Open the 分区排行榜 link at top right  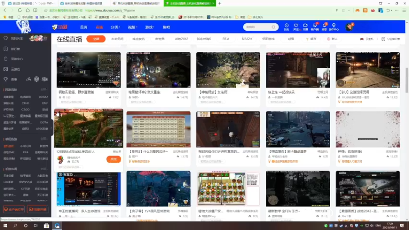[391, 39]
